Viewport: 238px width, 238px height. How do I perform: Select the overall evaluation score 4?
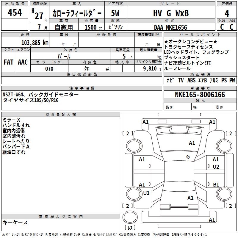click(x=227, y=13)
